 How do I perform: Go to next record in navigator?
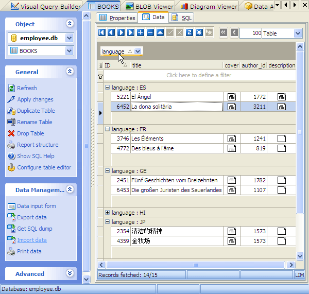tap(121, 32)
